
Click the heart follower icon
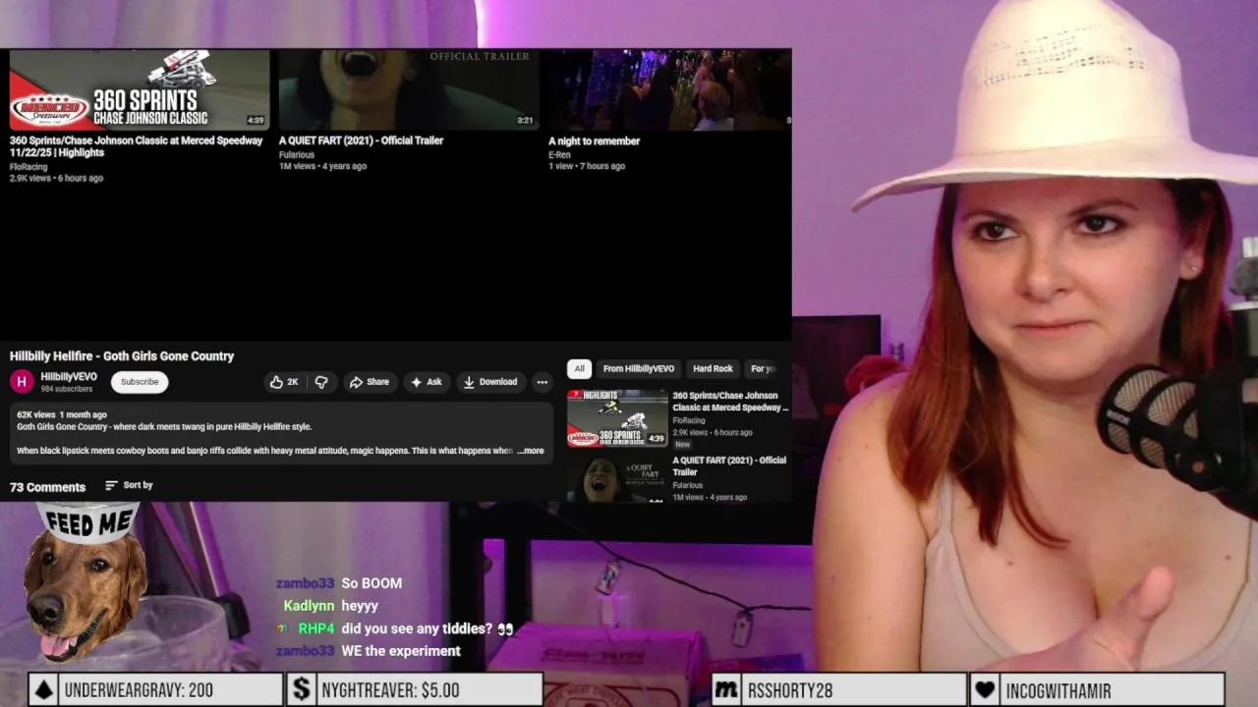pos(985,689)
